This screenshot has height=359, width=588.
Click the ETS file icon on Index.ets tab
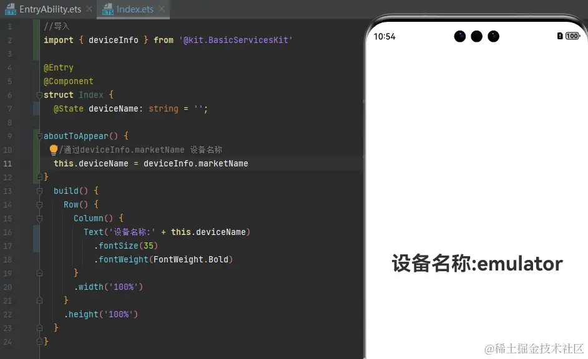click(x=107, y=9)
